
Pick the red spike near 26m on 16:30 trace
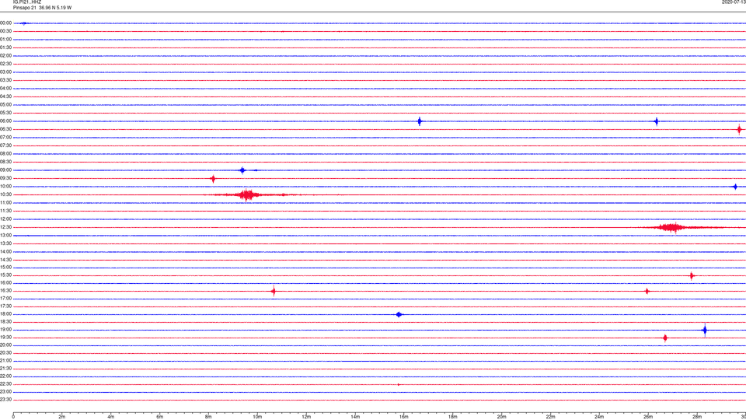tap(647, 291)
